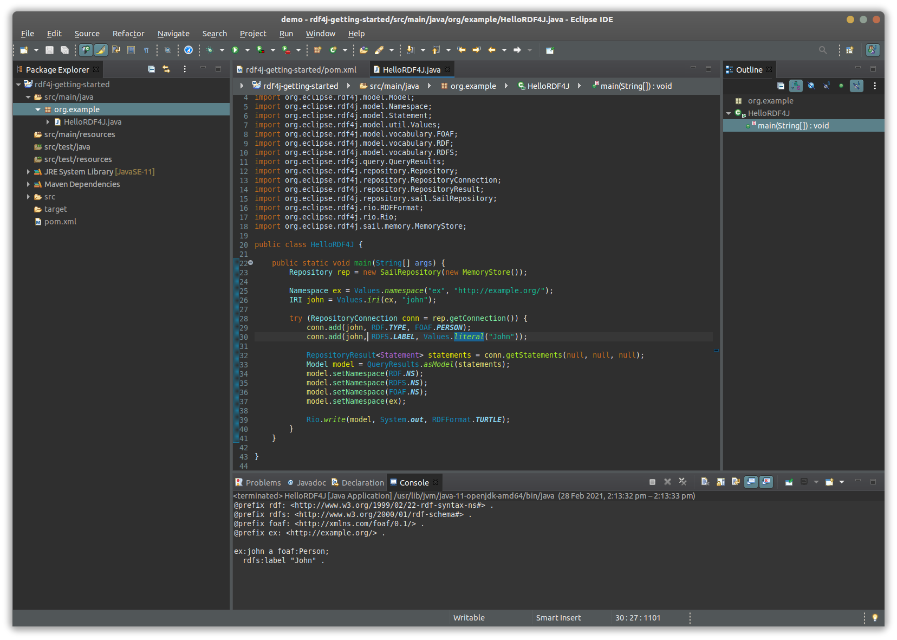897x640 pixels.
Task: Click the tip lightbulb in status bar
Action: [x=875, y=618]
